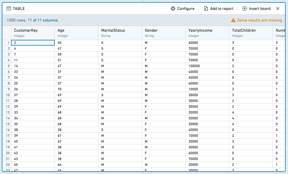Click Age cell 66 in row 22
Screen dimensions: 288x174
coord(77,165)
